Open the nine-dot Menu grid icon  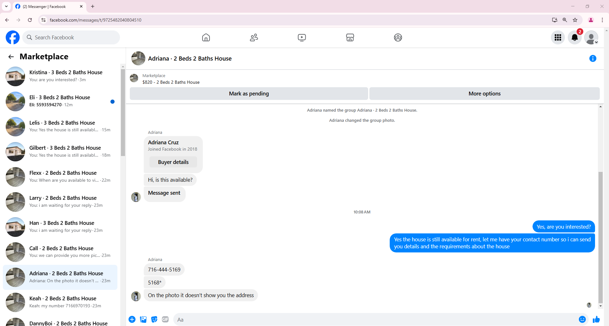tap(558, 37)
